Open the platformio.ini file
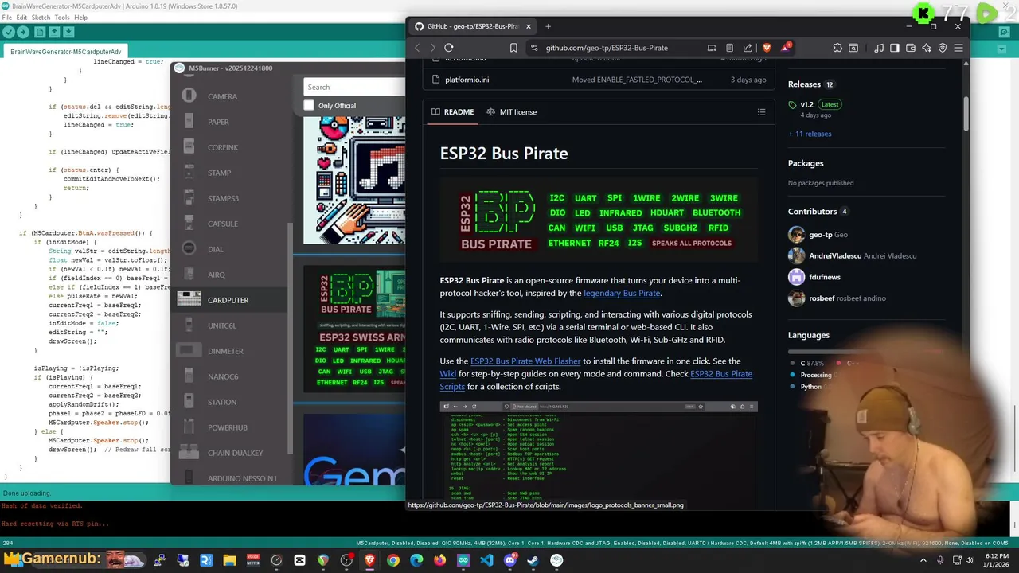Screen dimensions: 1019x573 [467, 80]
